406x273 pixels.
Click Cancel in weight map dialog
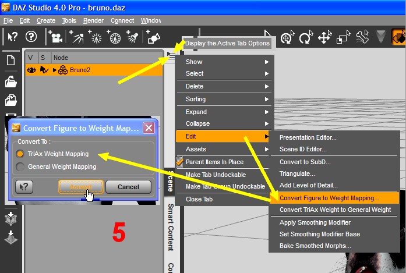click(128, 187)
